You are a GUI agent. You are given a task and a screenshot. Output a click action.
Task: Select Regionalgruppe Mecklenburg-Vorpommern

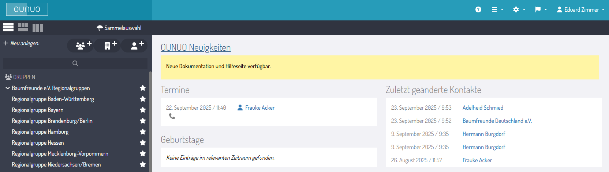tap(60, 154)
